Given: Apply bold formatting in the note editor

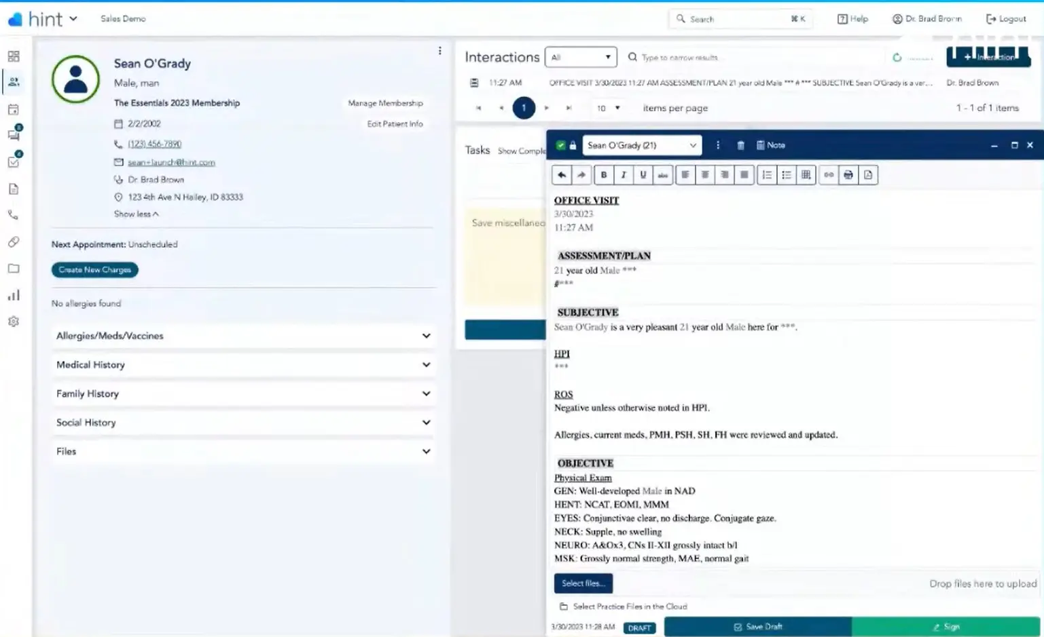Looking at the screenshot, I should point(603,174).
